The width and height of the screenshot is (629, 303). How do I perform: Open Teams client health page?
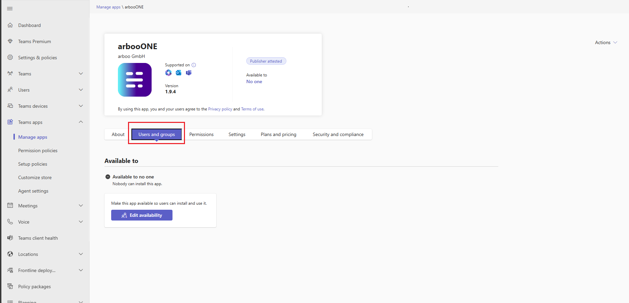pos(38,238)
